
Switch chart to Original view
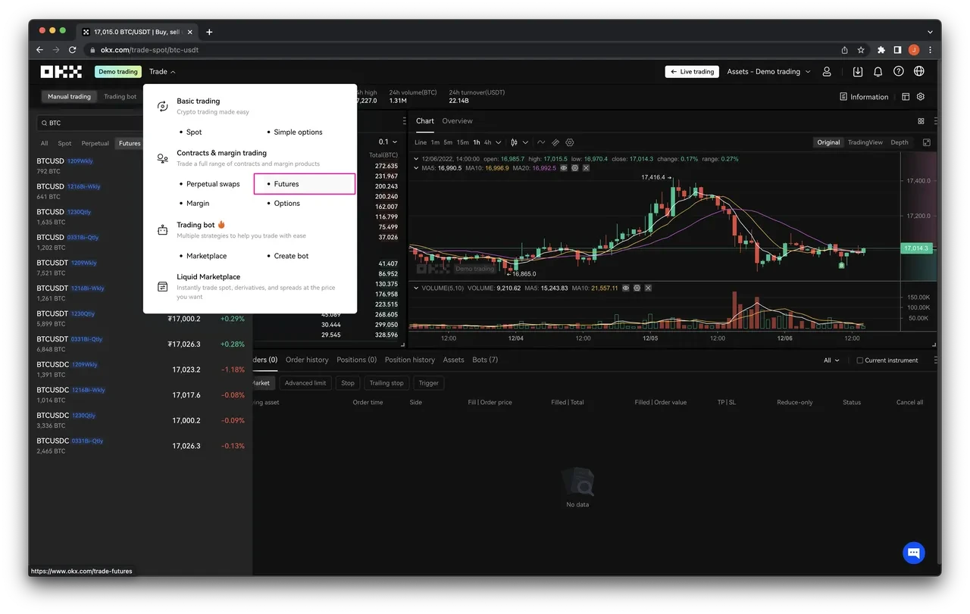[828, 142]
